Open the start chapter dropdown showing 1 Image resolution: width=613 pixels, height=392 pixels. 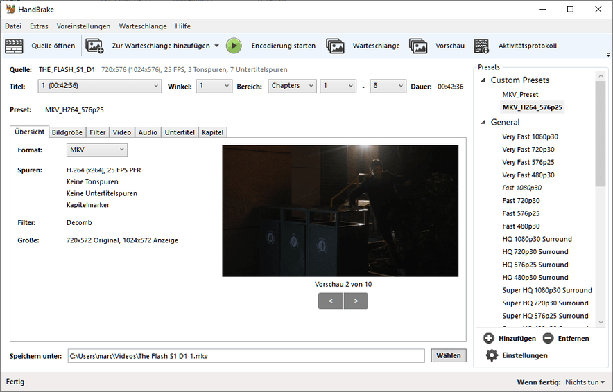tap(338, 86)
